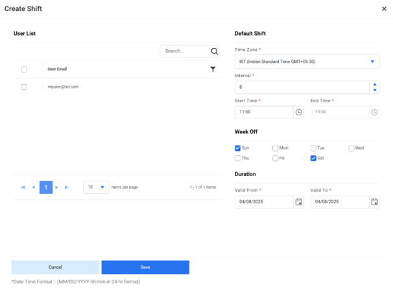This screenshot has width=393, height=288.
Task: Click the Cancel button
Action: pyautogui.click(x=55, y=267)
